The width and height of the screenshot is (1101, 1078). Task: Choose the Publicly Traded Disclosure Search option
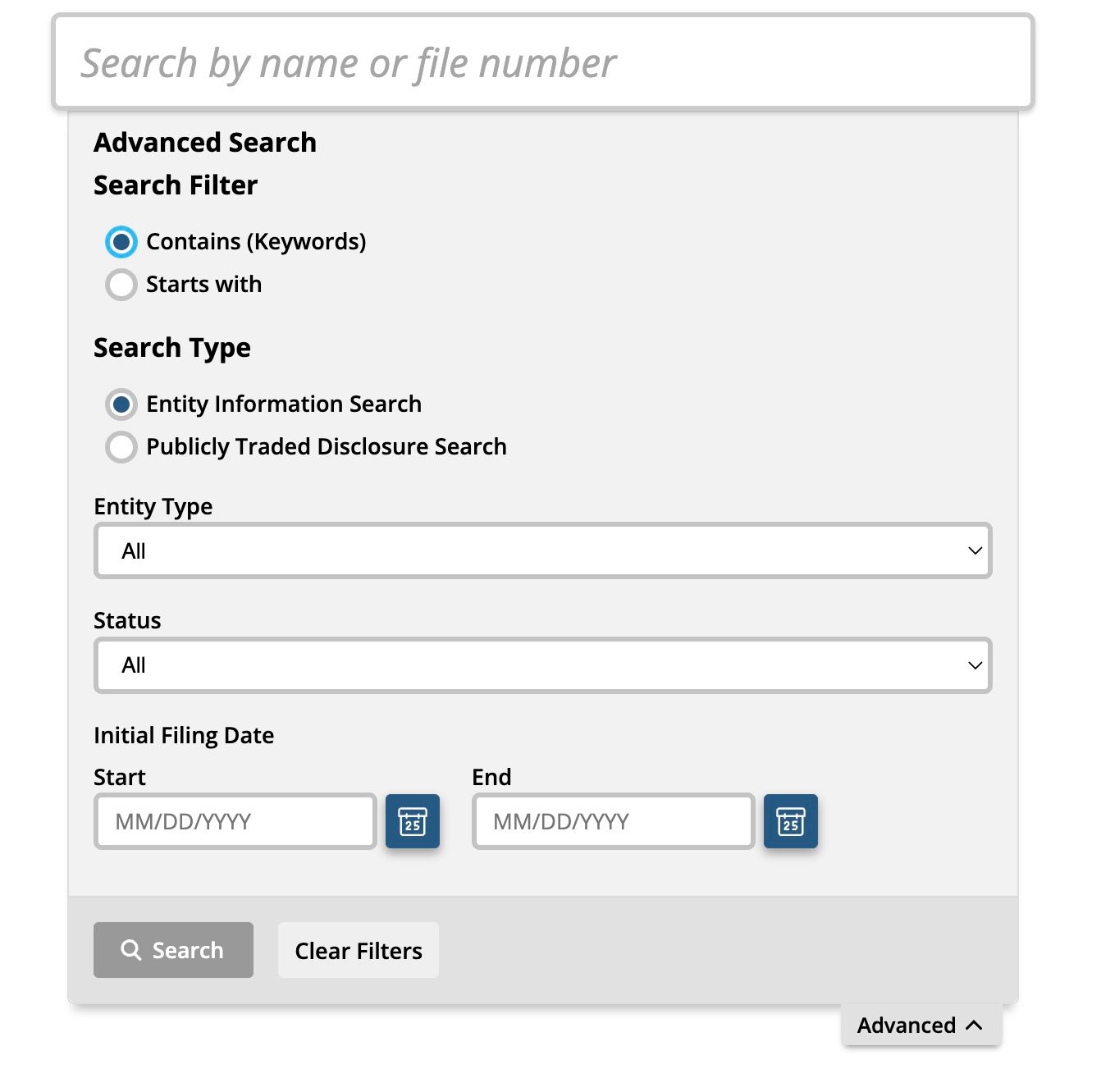pos(121,447)
